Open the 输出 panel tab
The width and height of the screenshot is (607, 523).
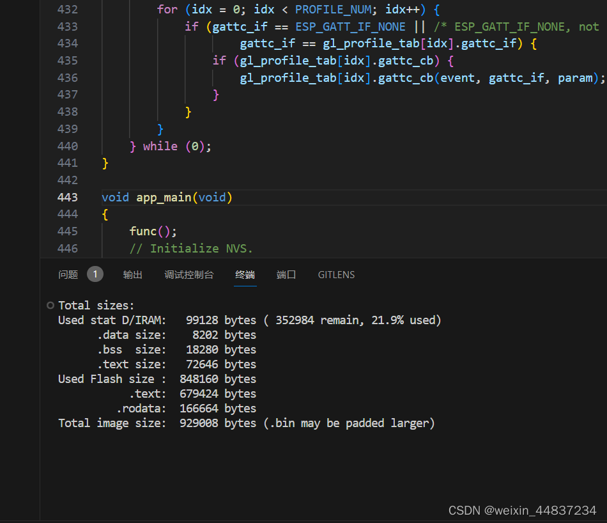(x=132, y=274)
